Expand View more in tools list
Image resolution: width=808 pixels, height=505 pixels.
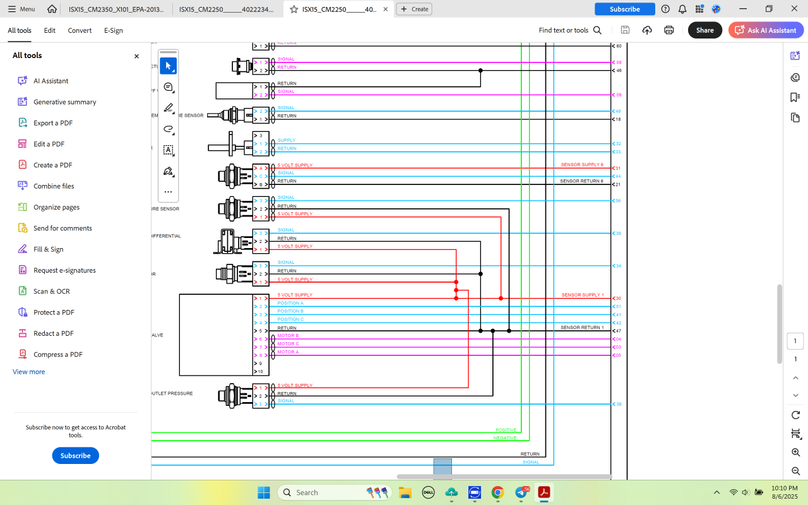[x=29, y=372]
